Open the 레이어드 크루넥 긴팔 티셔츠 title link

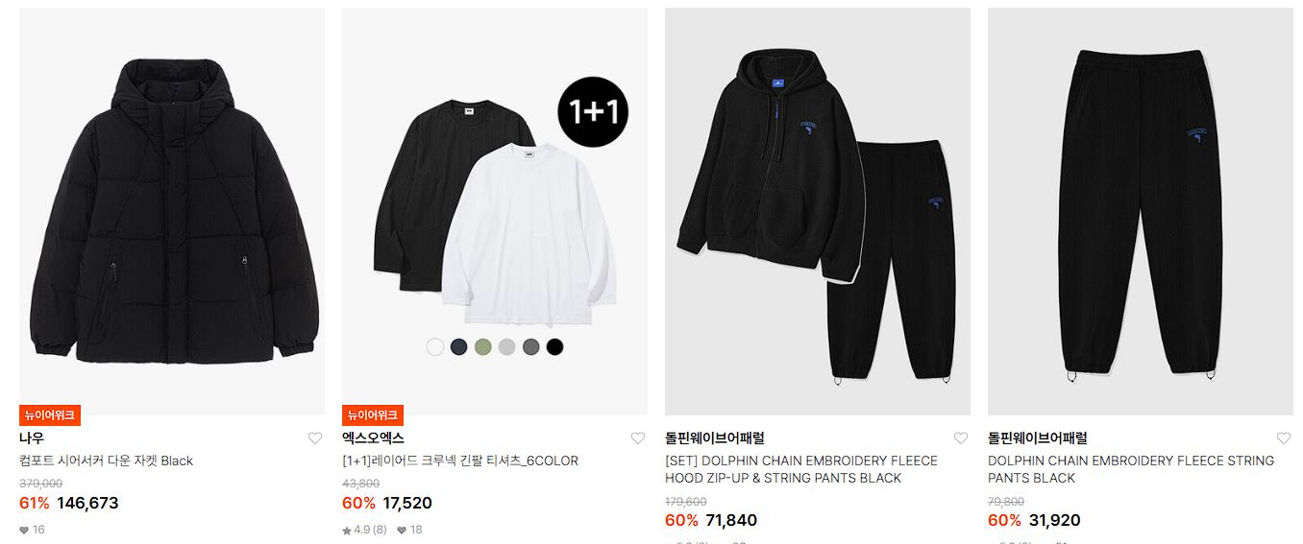[x=460, y=461]
